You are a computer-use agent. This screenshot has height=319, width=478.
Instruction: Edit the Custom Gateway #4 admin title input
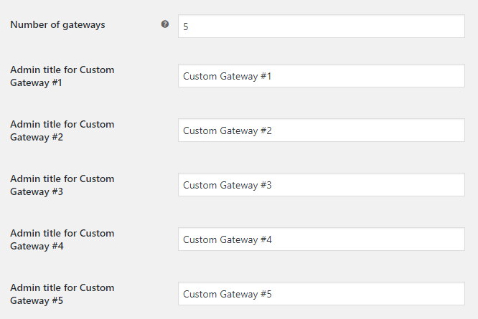click(322, 239)
